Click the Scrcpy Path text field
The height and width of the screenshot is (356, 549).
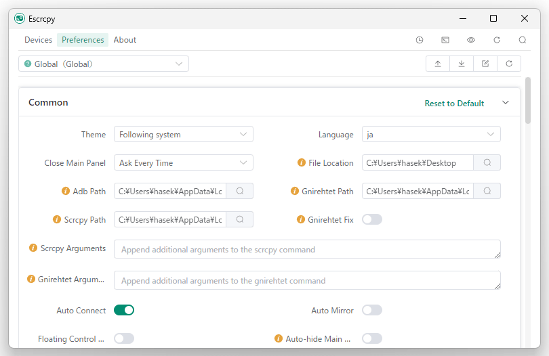pyautogui.click(x=170, y=219)
